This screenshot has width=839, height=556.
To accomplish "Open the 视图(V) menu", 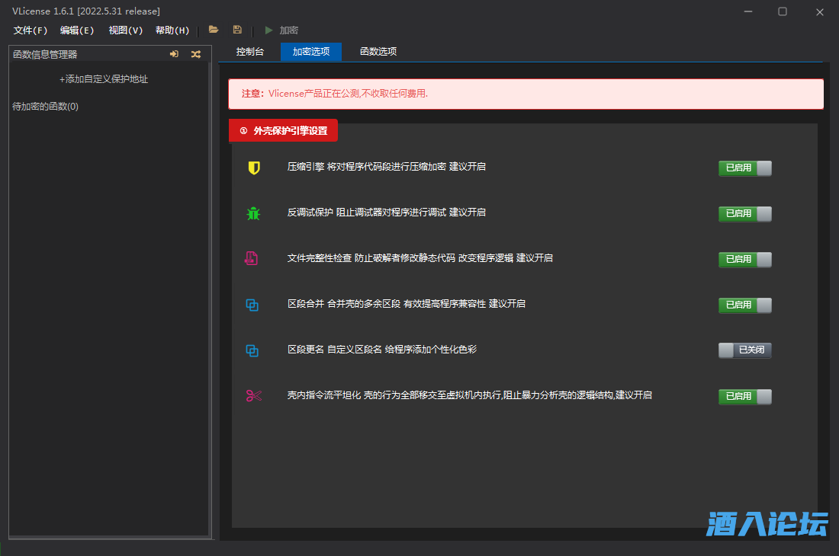I will (125, 30).
